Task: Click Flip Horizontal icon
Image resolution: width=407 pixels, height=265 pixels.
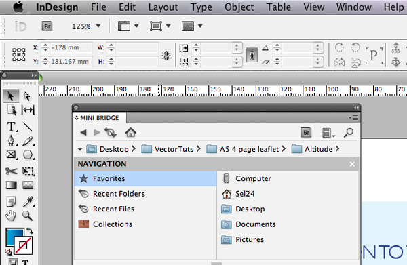Action: [340, 62]
